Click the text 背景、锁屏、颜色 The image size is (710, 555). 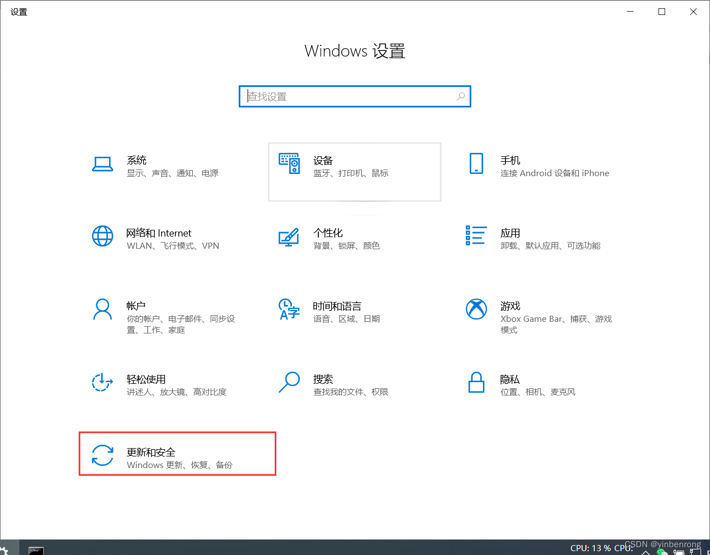coord(347,246)
